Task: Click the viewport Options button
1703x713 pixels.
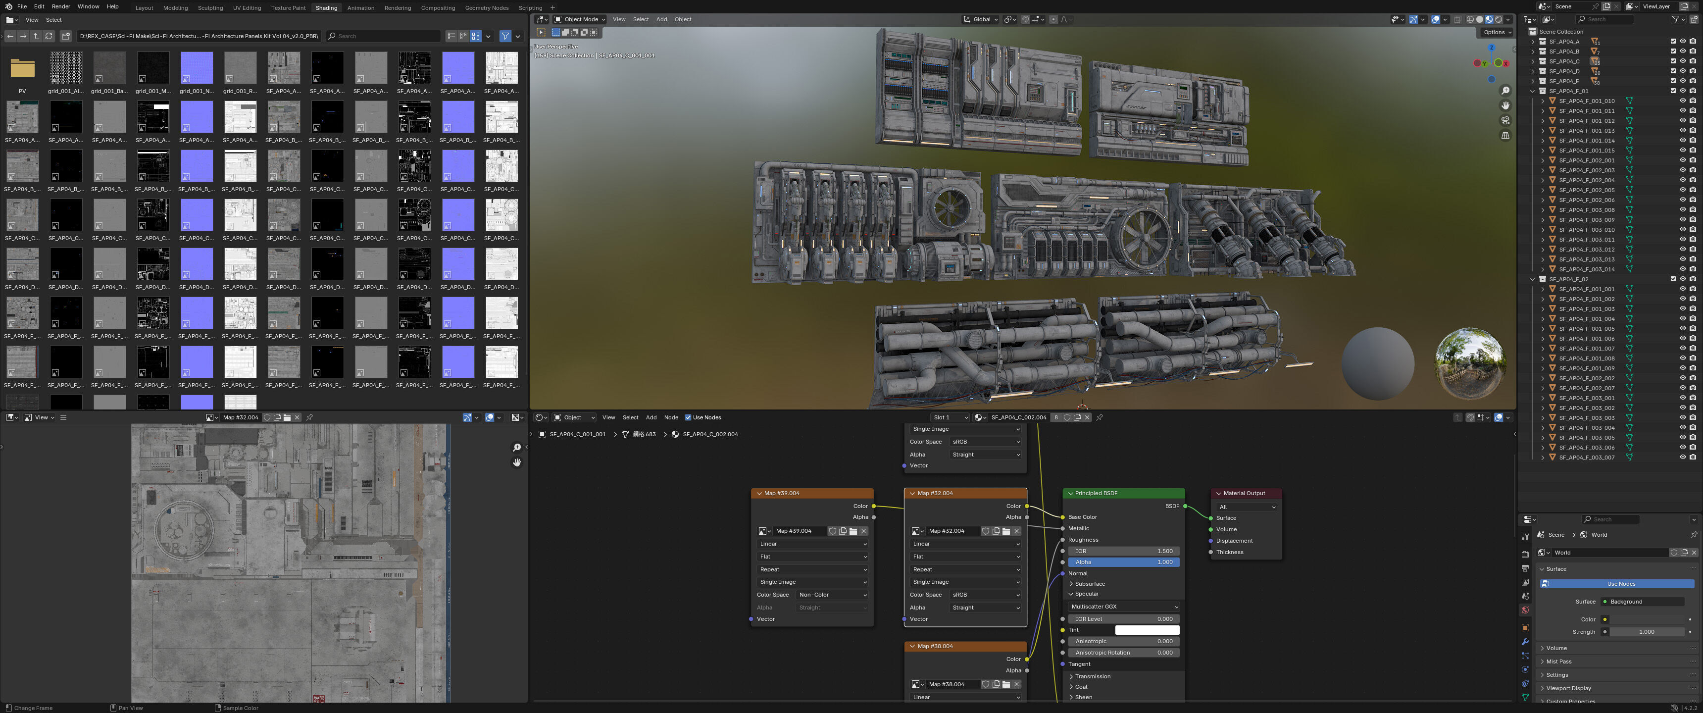Action: [x=1497, y=32]
